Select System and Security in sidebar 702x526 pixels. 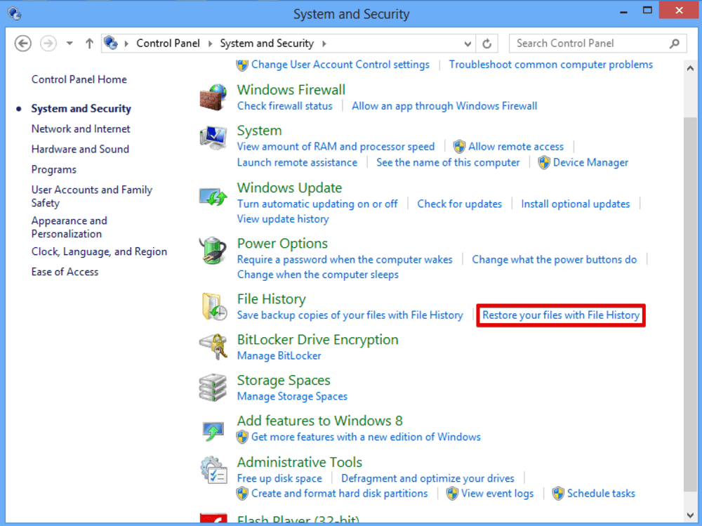pyautogui.click(x=81, y=108)
